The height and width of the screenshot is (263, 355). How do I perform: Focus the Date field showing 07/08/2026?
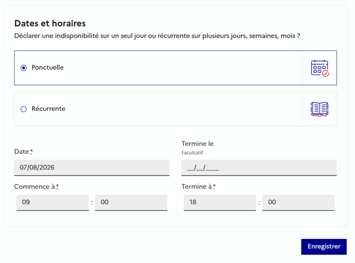92,167
